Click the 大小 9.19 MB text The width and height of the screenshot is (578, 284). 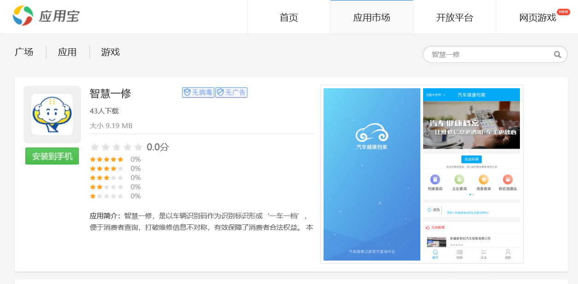[111, 125]
